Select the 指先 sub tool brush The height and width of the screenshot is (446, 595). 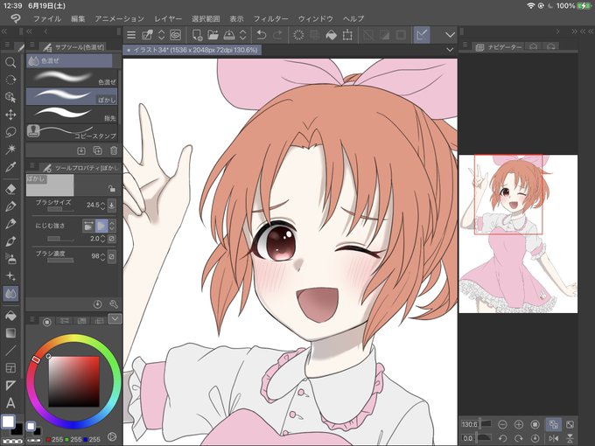(72, 115)
